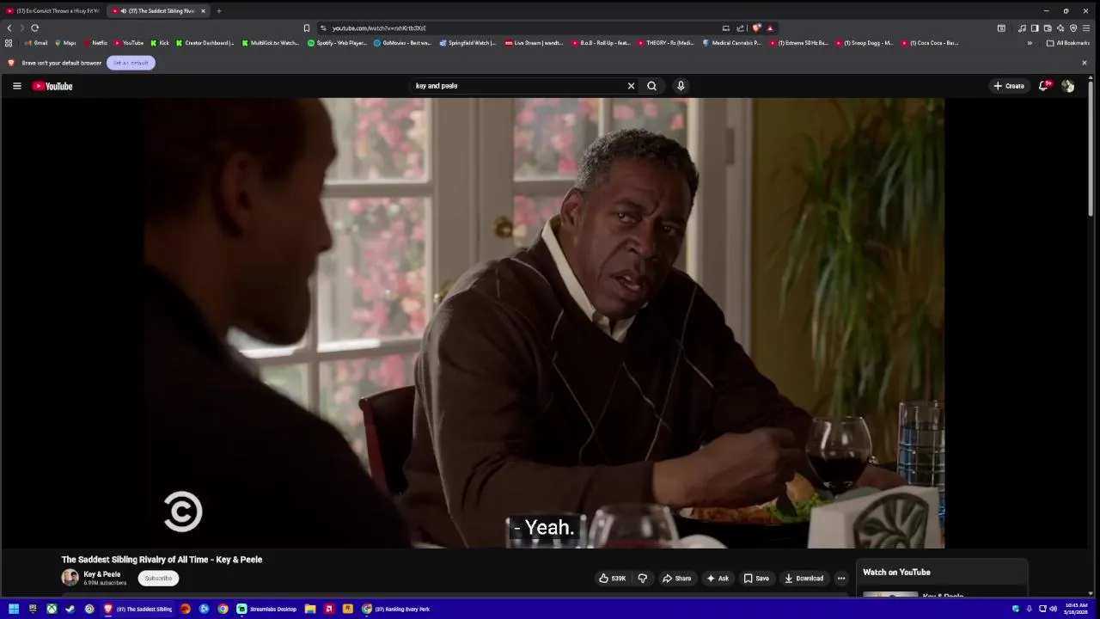Screen dimensions: 1100x619
Task: Click the YouTube search magnifier button
Action: [651, 86]
